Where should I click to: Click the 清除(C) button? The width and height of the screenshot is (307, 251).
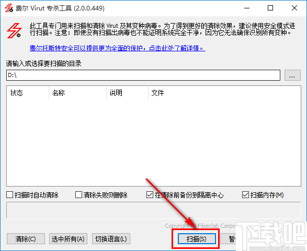(x=26, y=239)
